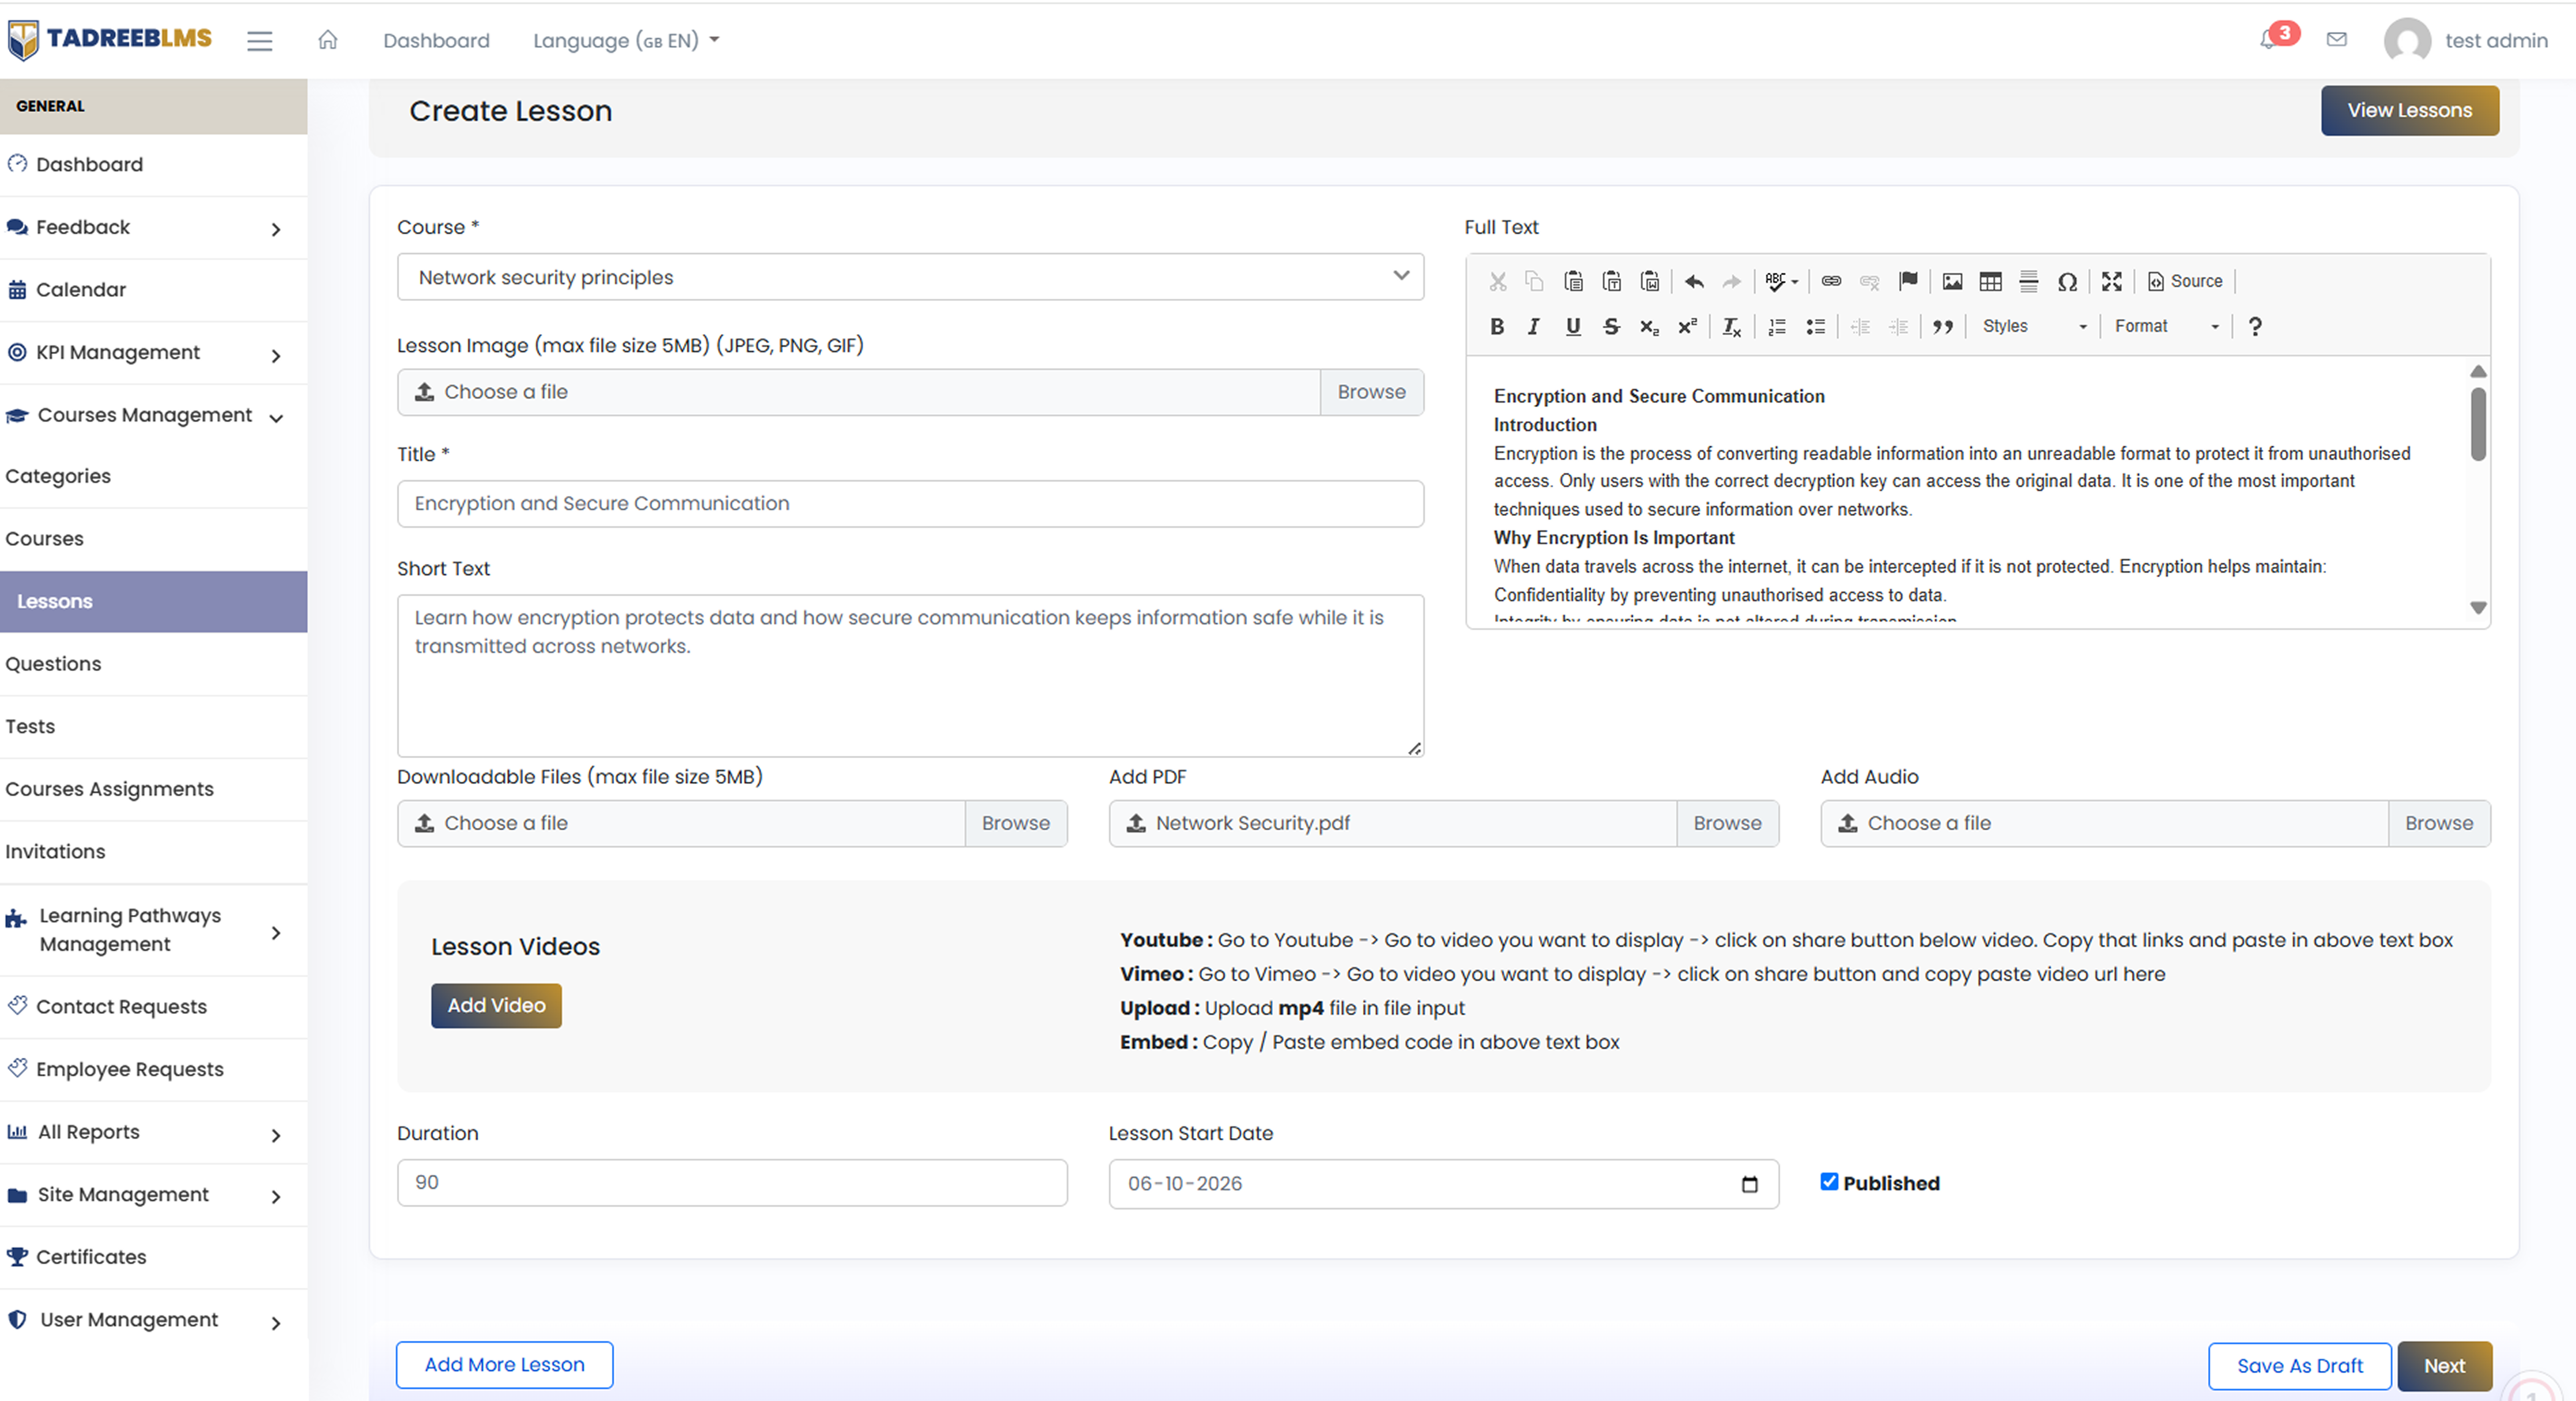Open the messages envelope icon

[x=2336, y=40]
